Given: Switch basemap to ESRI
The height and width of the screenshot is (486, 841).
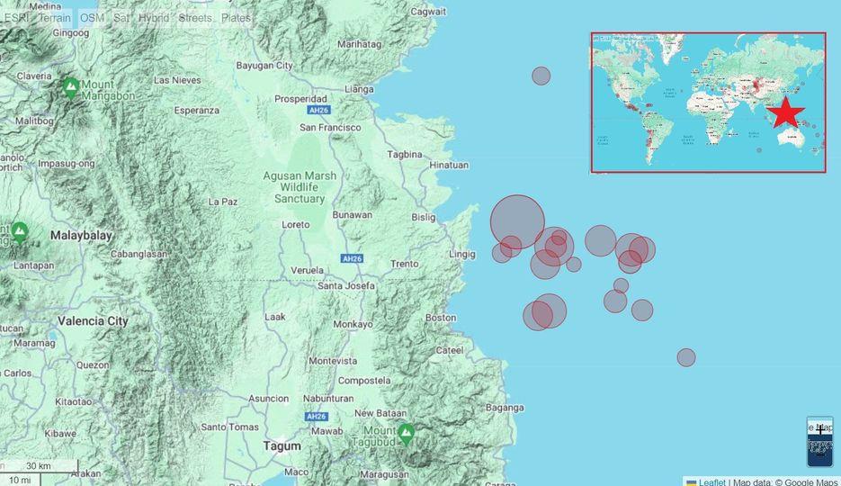Looking at the screenshot, I should pos(17,18).
